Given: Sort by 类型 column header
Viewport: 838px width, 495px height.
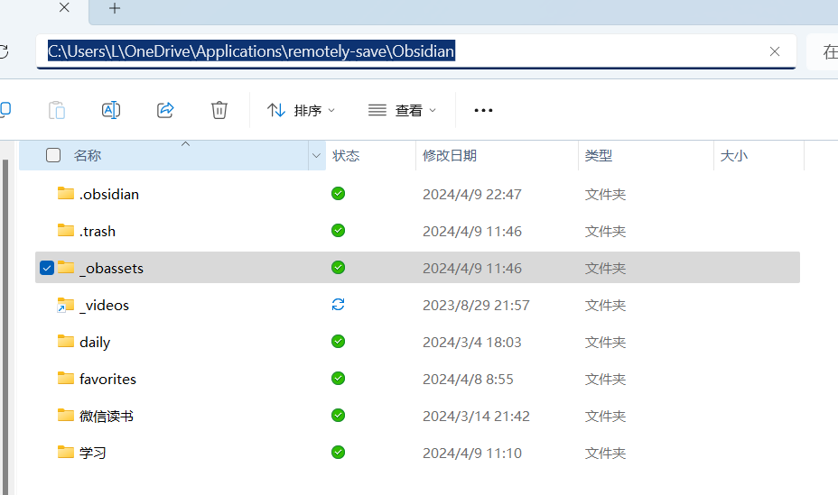Looking at the screenshot, I should pos(599,155).
